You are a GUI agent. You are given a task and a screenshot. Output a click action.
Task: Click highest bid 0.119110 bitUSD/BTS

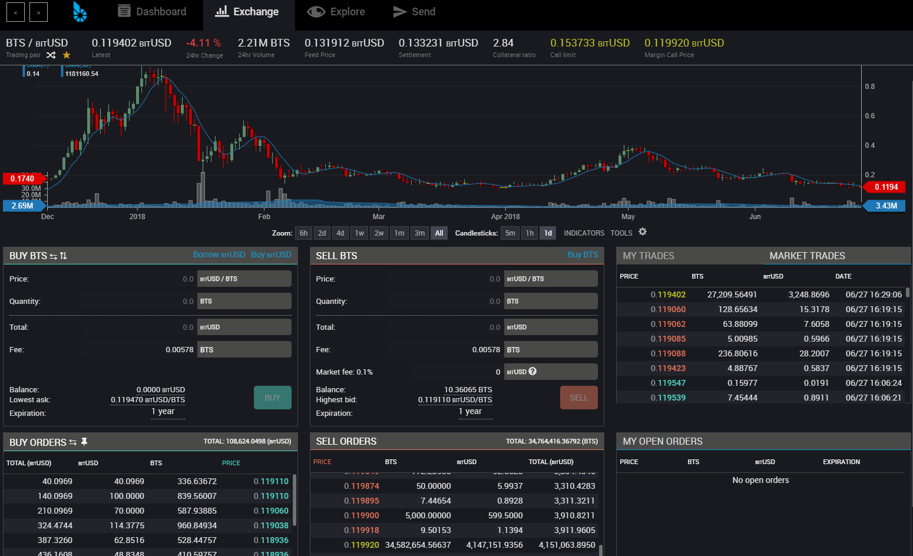coord(455,400)
